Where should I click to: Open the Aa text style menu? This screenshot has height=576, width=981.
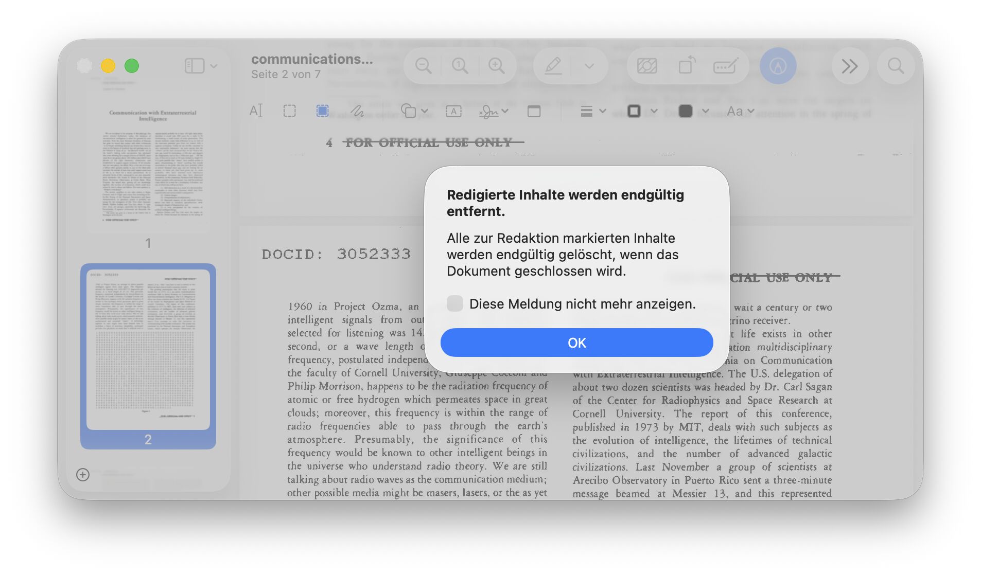740,111
